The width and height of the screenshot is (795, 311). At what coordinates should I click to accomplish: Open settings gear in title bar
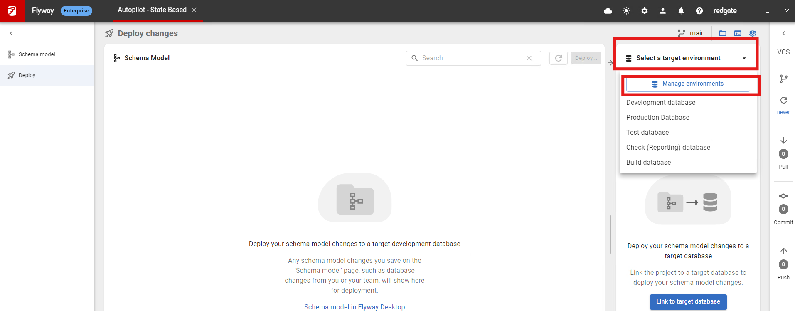[644, 11]
